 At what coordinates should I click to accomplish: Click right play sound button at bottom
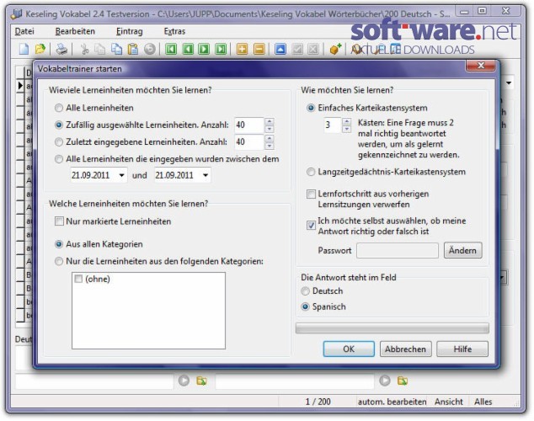coord(385,380)
